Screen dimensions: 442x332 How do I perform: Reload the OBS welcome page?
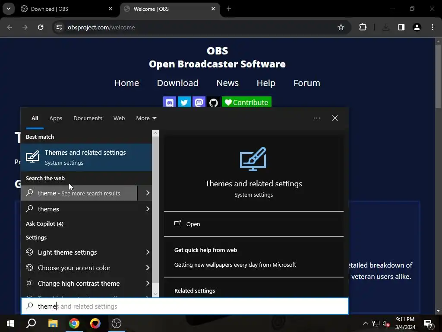(41, 27)
